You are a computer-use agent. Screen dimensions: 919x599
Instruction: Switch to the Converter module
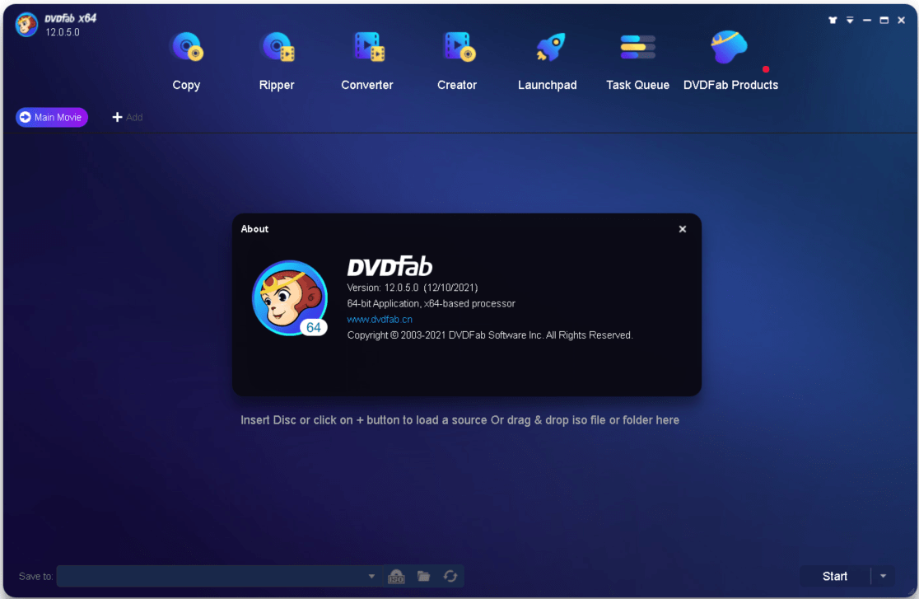pyautogui.click(x=367, y=61)
